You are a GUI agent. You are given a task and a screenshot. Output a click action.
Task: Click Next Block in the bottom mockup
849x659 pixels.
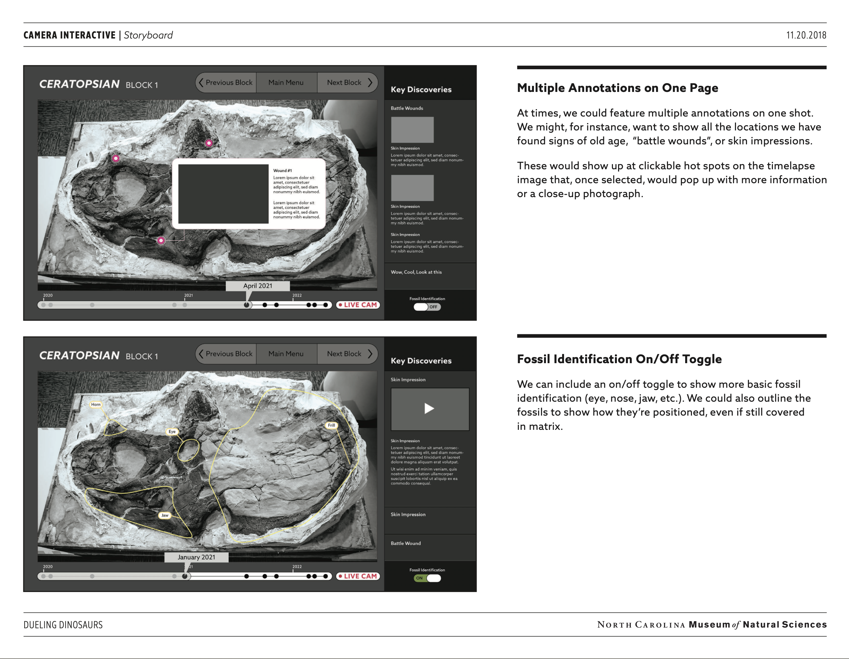(347, 353)
